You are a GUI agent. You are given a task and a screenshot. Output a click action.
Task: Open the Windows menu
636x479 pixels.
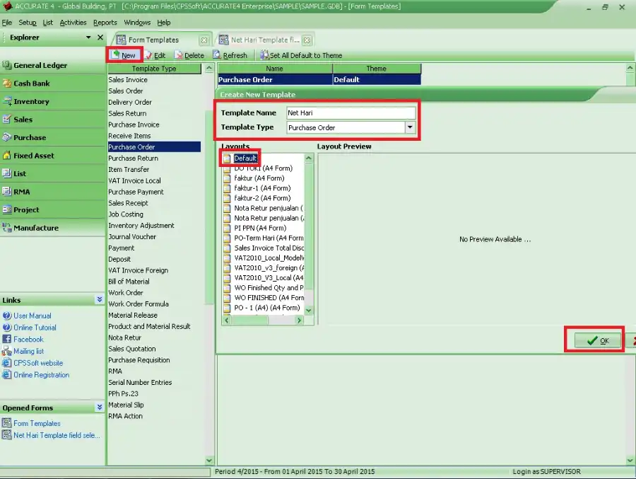pos(137,23)
